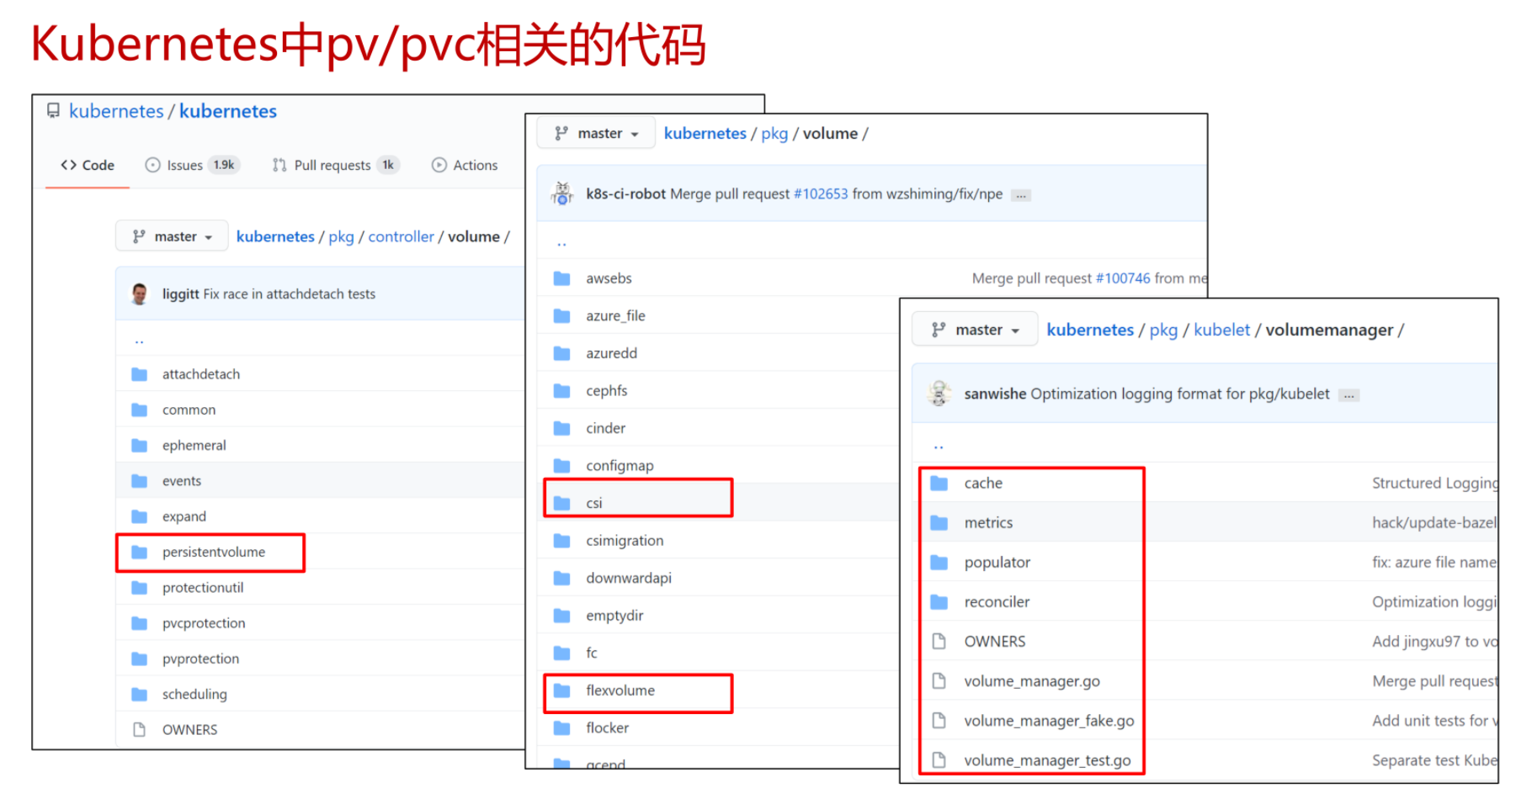Click the repository icon beside kubernetes / kubernetes
This screenshot has height=788, width=1521.
(53, 111)
